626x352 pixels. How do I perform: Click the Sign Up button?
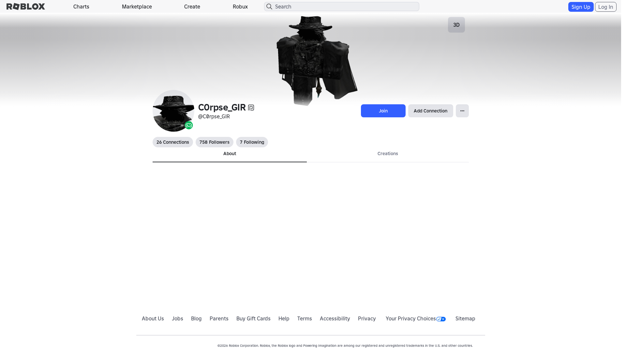(x=581, y=7)
